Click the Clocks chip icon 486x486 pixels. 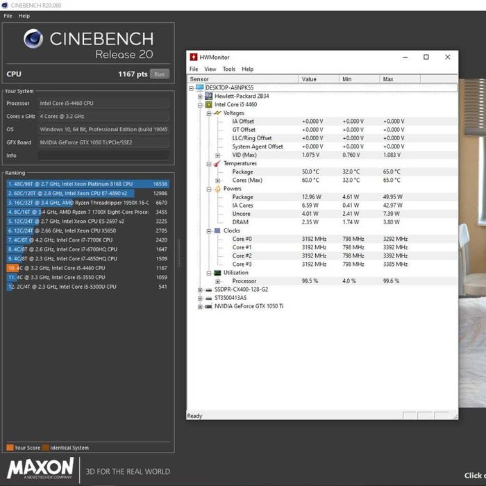[217, 231]
